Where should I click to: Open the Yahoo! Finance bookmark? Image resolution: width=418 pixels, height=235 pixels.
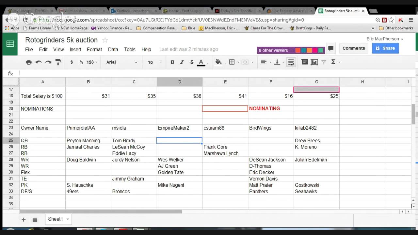tap(111, 28)
